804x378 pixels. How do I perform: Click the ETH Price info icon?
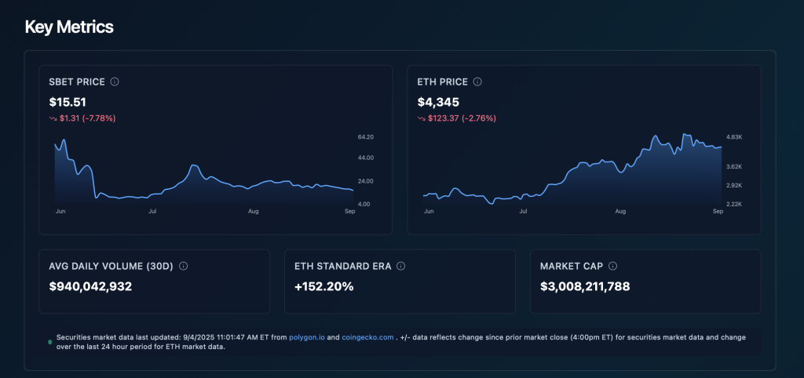(x=477, y=82)
